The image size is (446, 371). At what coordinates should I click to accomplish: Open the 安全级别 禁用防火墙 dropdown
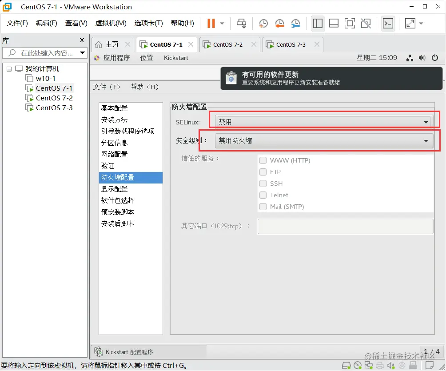pos(324,140)
